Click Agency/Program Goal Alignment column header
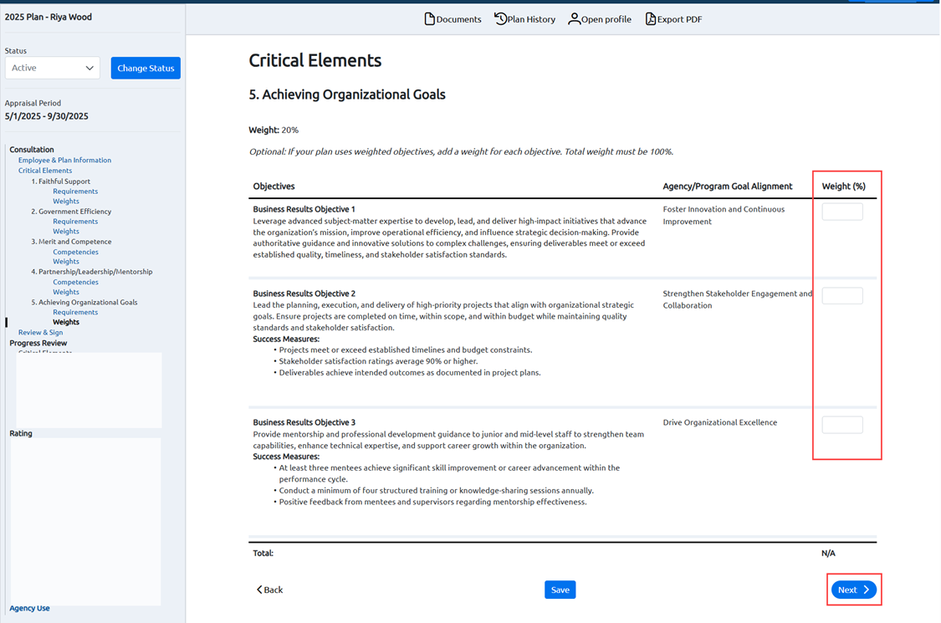Image resolution: width=941 pixels, height=623 pixels. point(728,186)
